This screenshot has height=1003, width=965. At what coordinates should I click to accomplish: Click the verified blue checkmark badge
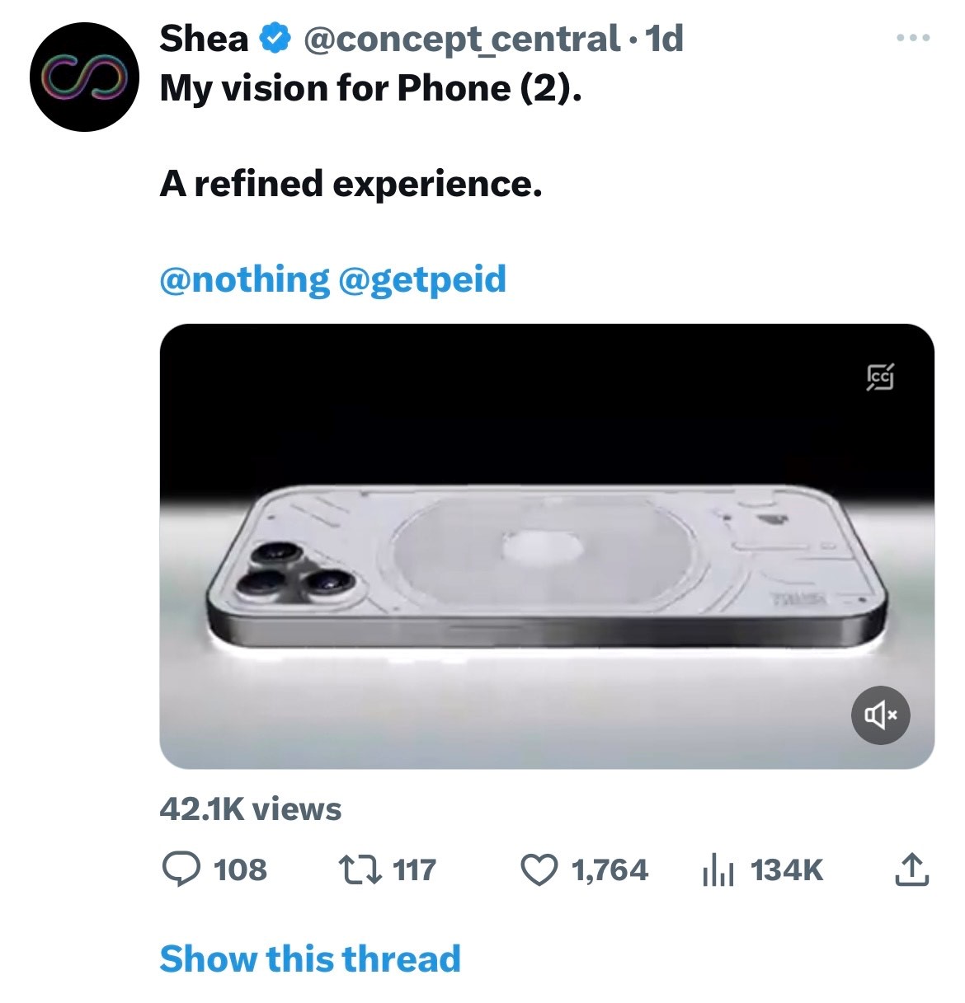click(275, 37)
